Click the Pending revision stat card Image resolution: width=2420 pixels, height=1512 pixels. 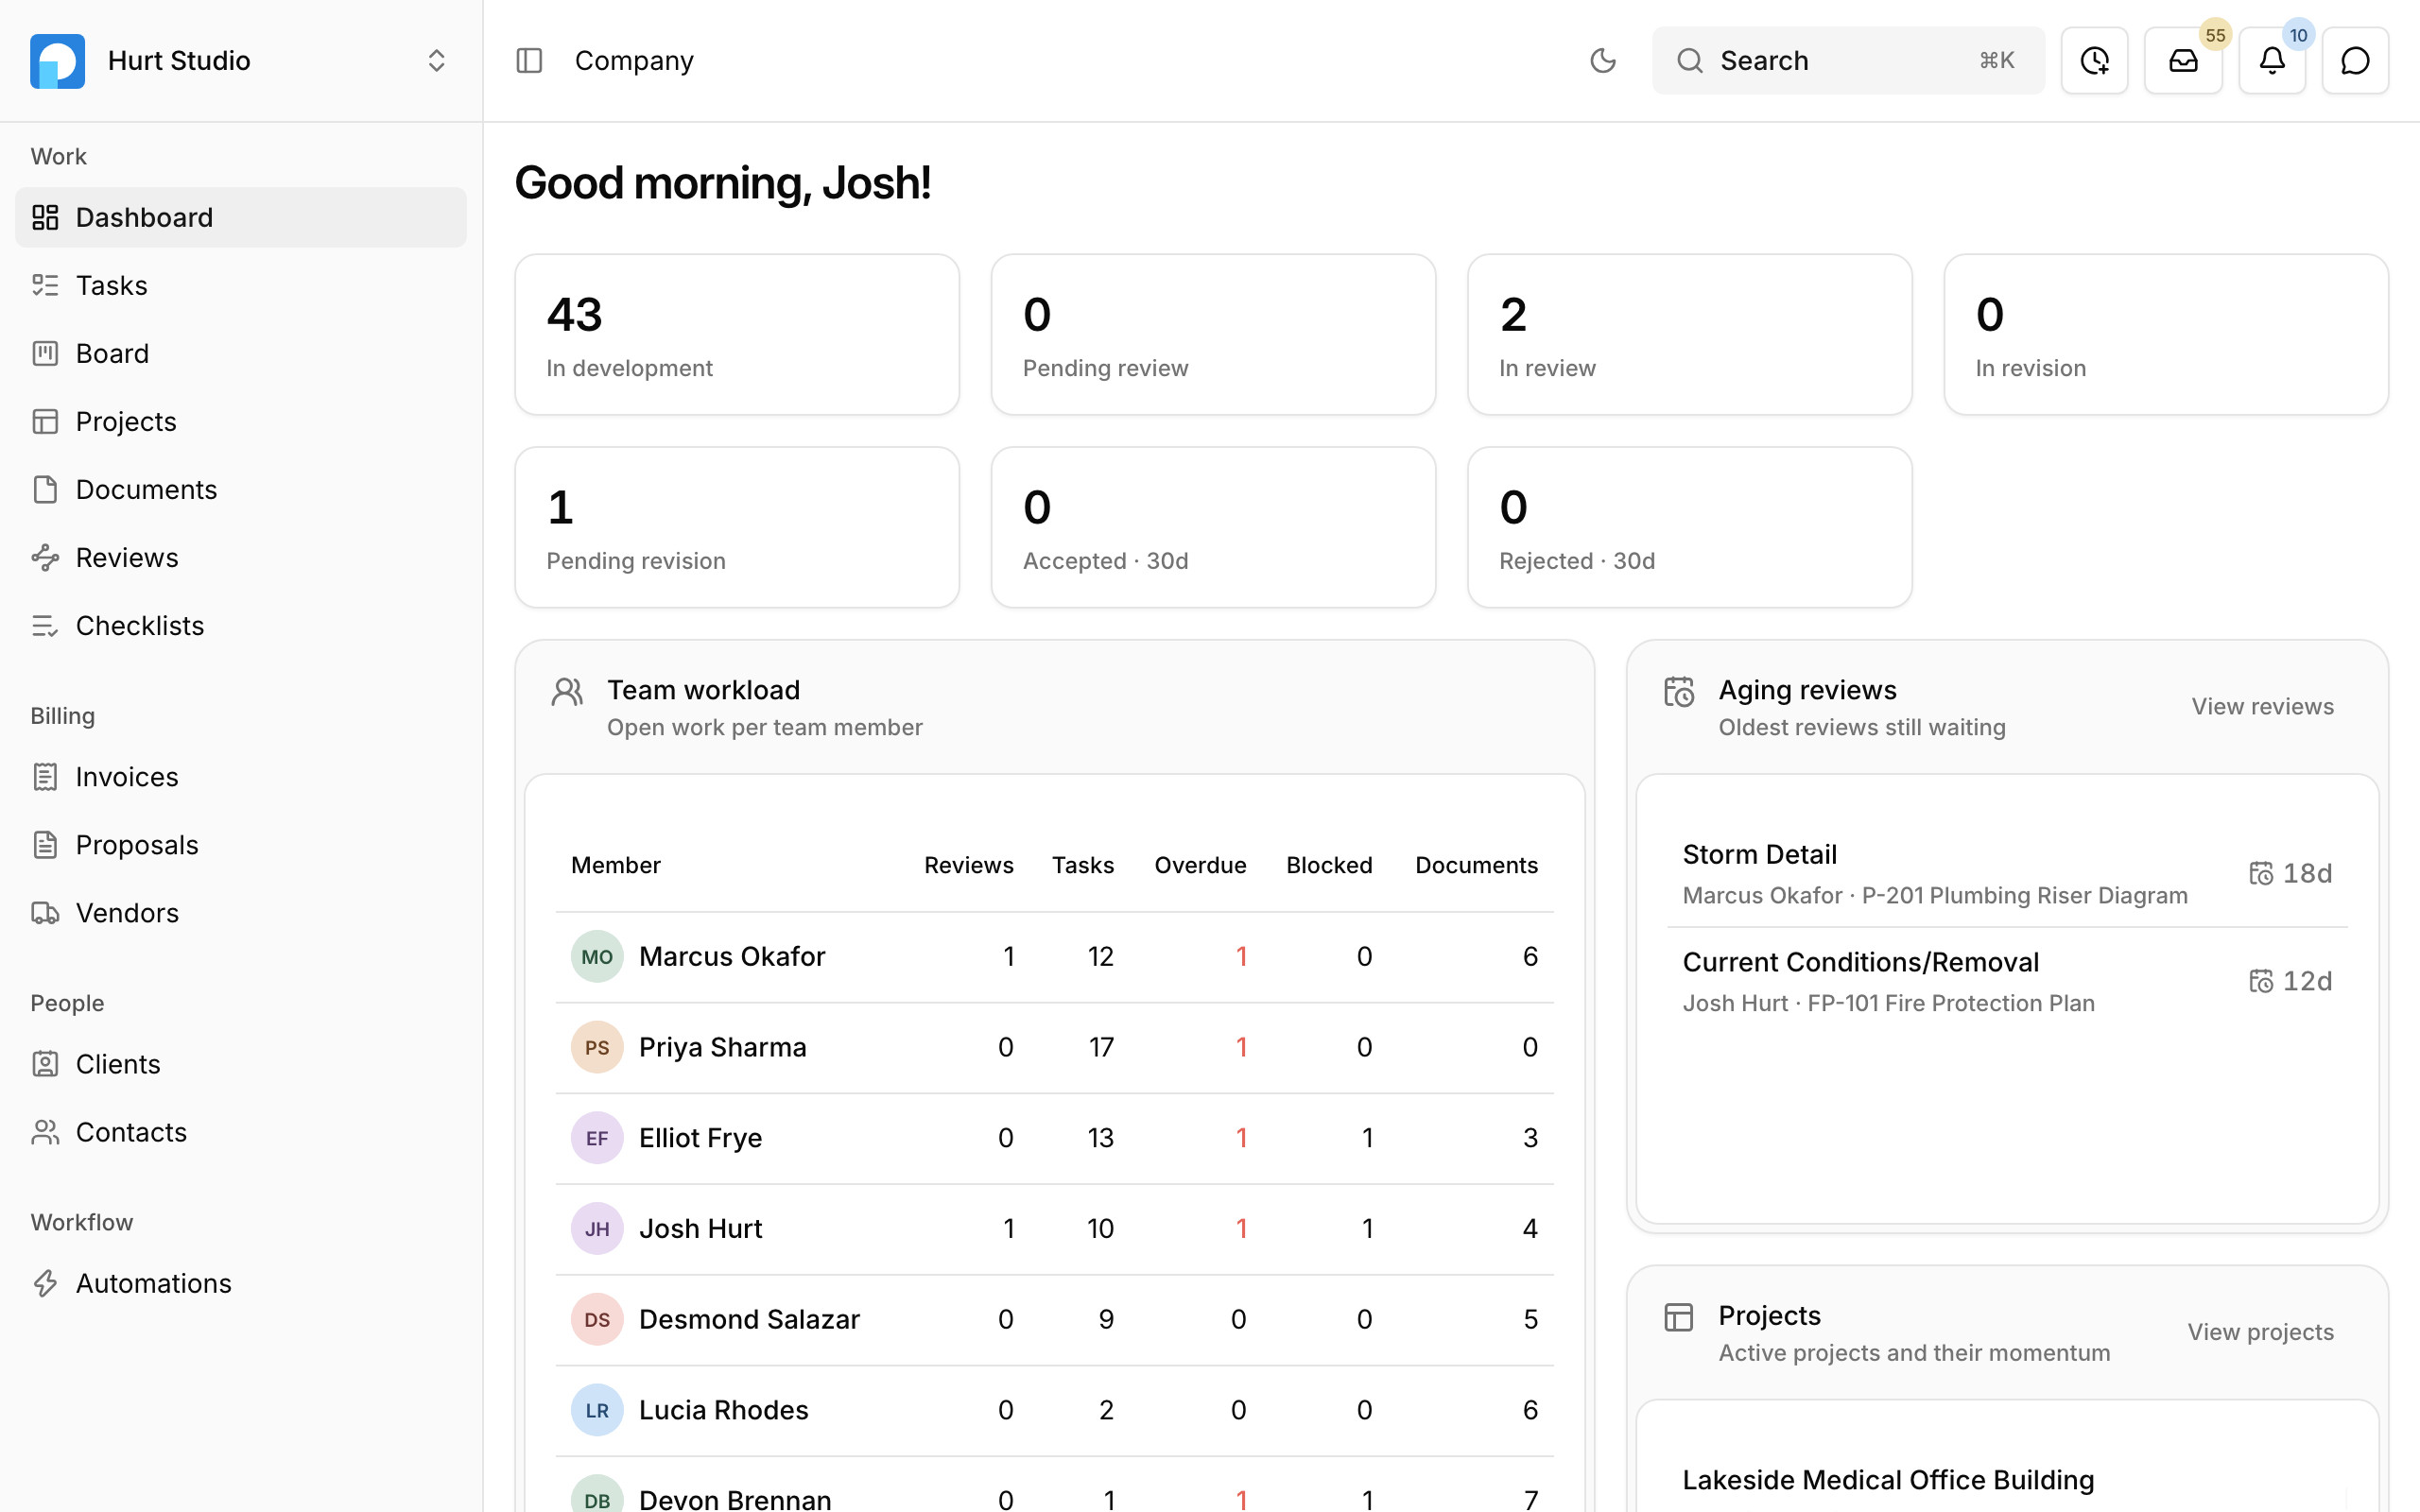point(737,527)
